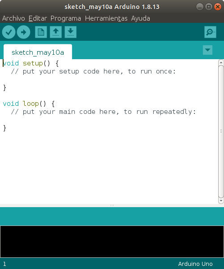Open the Archivo menu

click(x=13, y=18)
